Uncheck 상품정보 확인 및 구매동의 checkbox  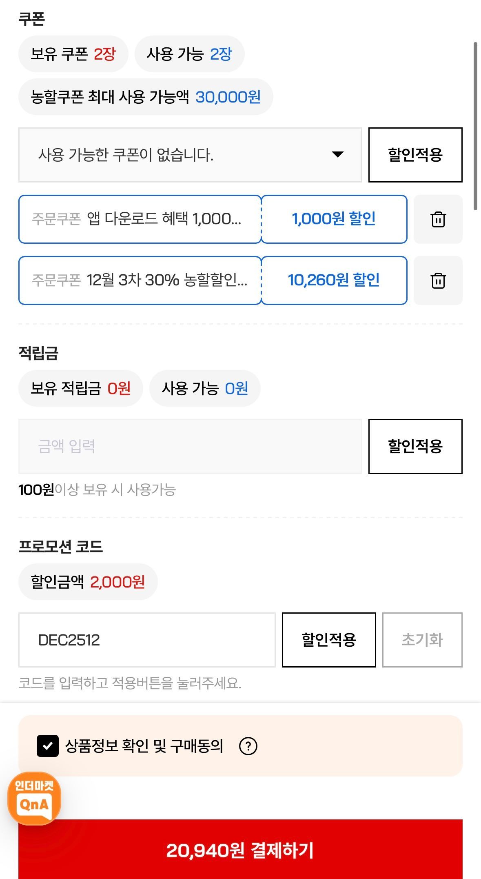pos(48,746)
